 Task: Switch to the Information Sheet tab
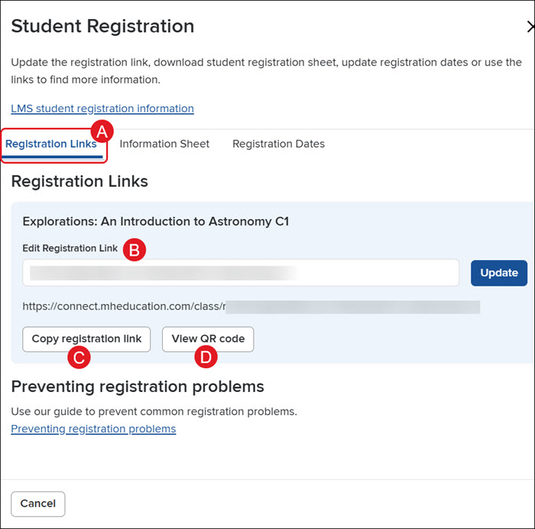tap(164, 144)
